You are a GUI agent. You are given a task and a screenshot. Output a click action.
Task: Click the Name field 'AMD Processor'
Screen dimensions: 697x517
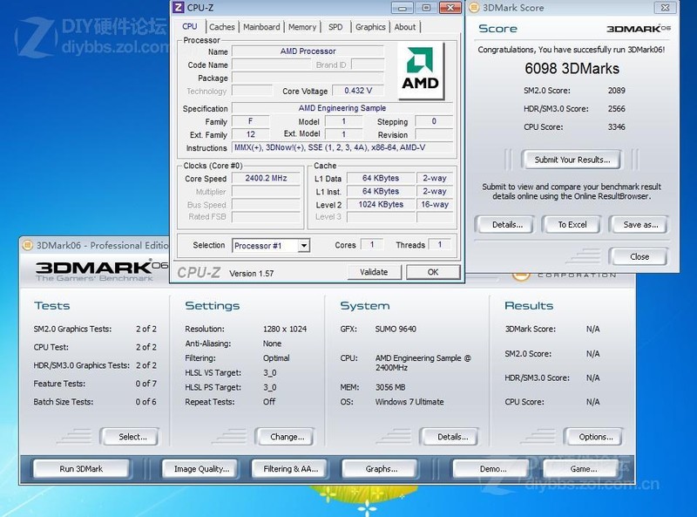308,51
